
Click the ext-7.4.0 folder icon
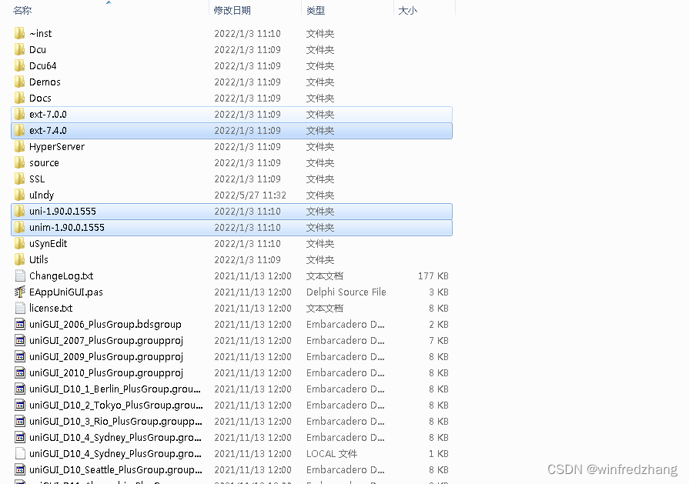(20, 131)
